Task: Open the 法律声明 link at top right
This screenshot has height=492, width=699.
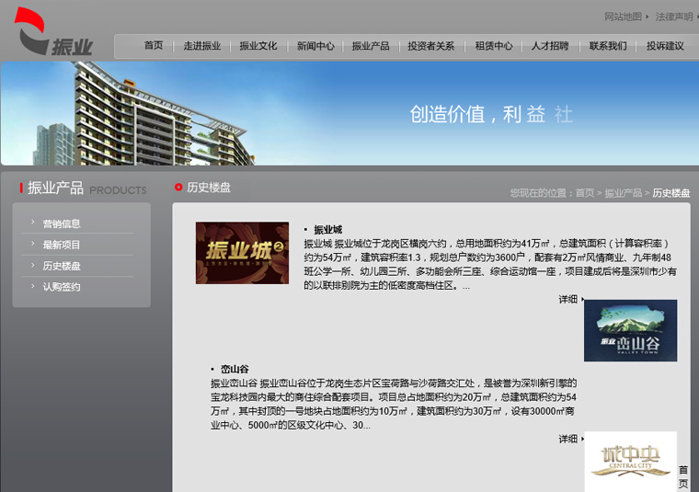Action: pyautogui.click(x=673, y=17)
